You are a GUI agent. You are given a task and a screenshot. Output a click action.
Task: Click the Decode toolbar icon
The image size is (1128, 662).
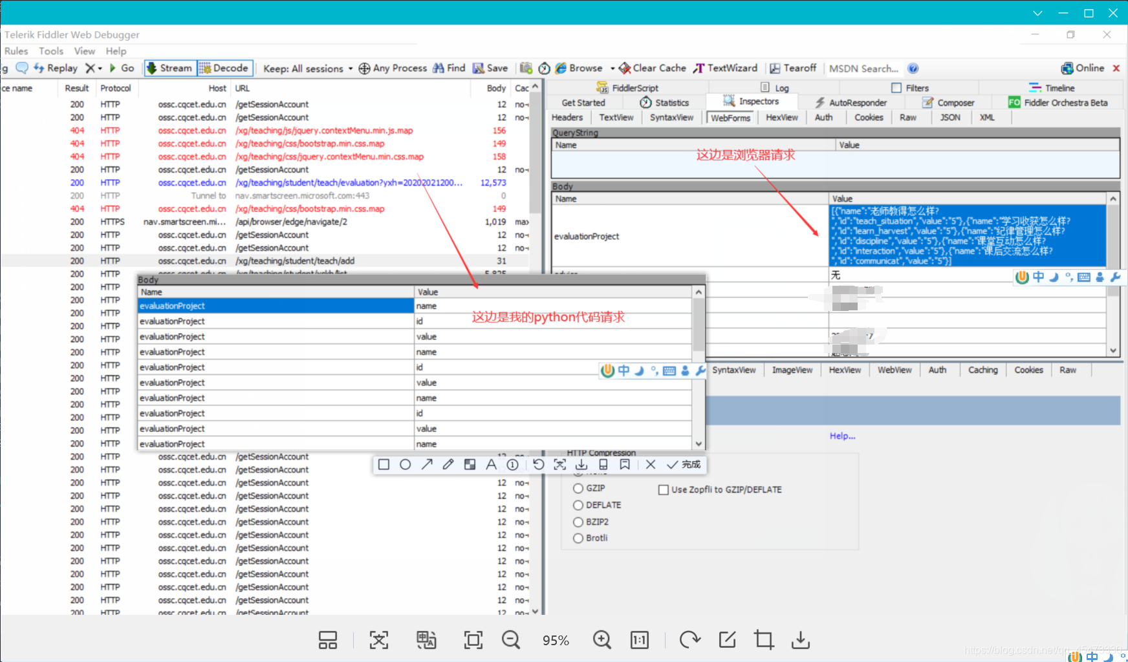(x=205, y=69)
